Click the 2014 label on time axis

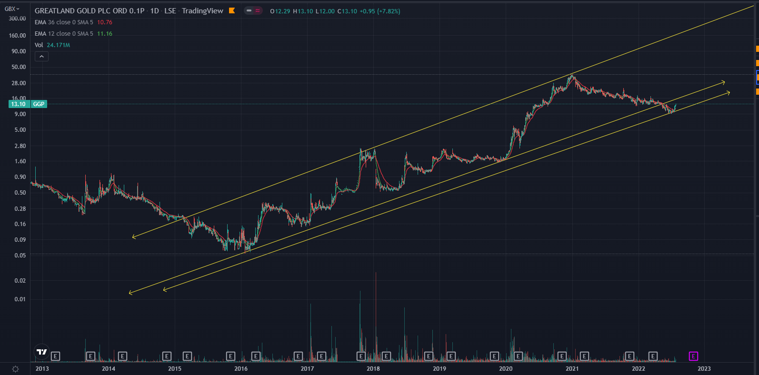109,369
